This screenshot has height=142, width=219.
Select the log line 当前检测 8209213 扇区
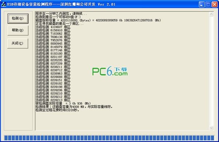tap(53, 100)
